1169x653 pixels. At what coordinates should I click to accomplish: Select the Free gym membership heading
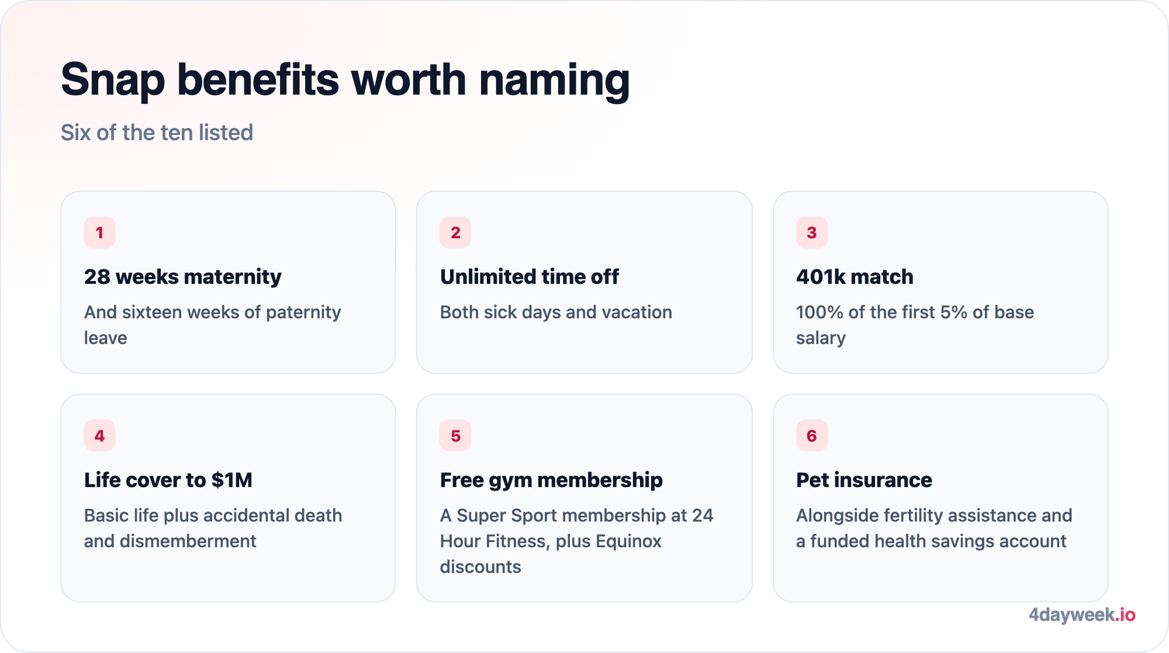pyautogui.click(x=551, y=480)
